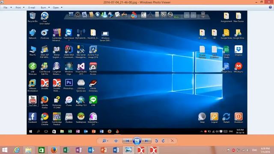Screen dimensions: 274x154
Task: Click the E-mail toolbar button
Action: pos(32,8)
